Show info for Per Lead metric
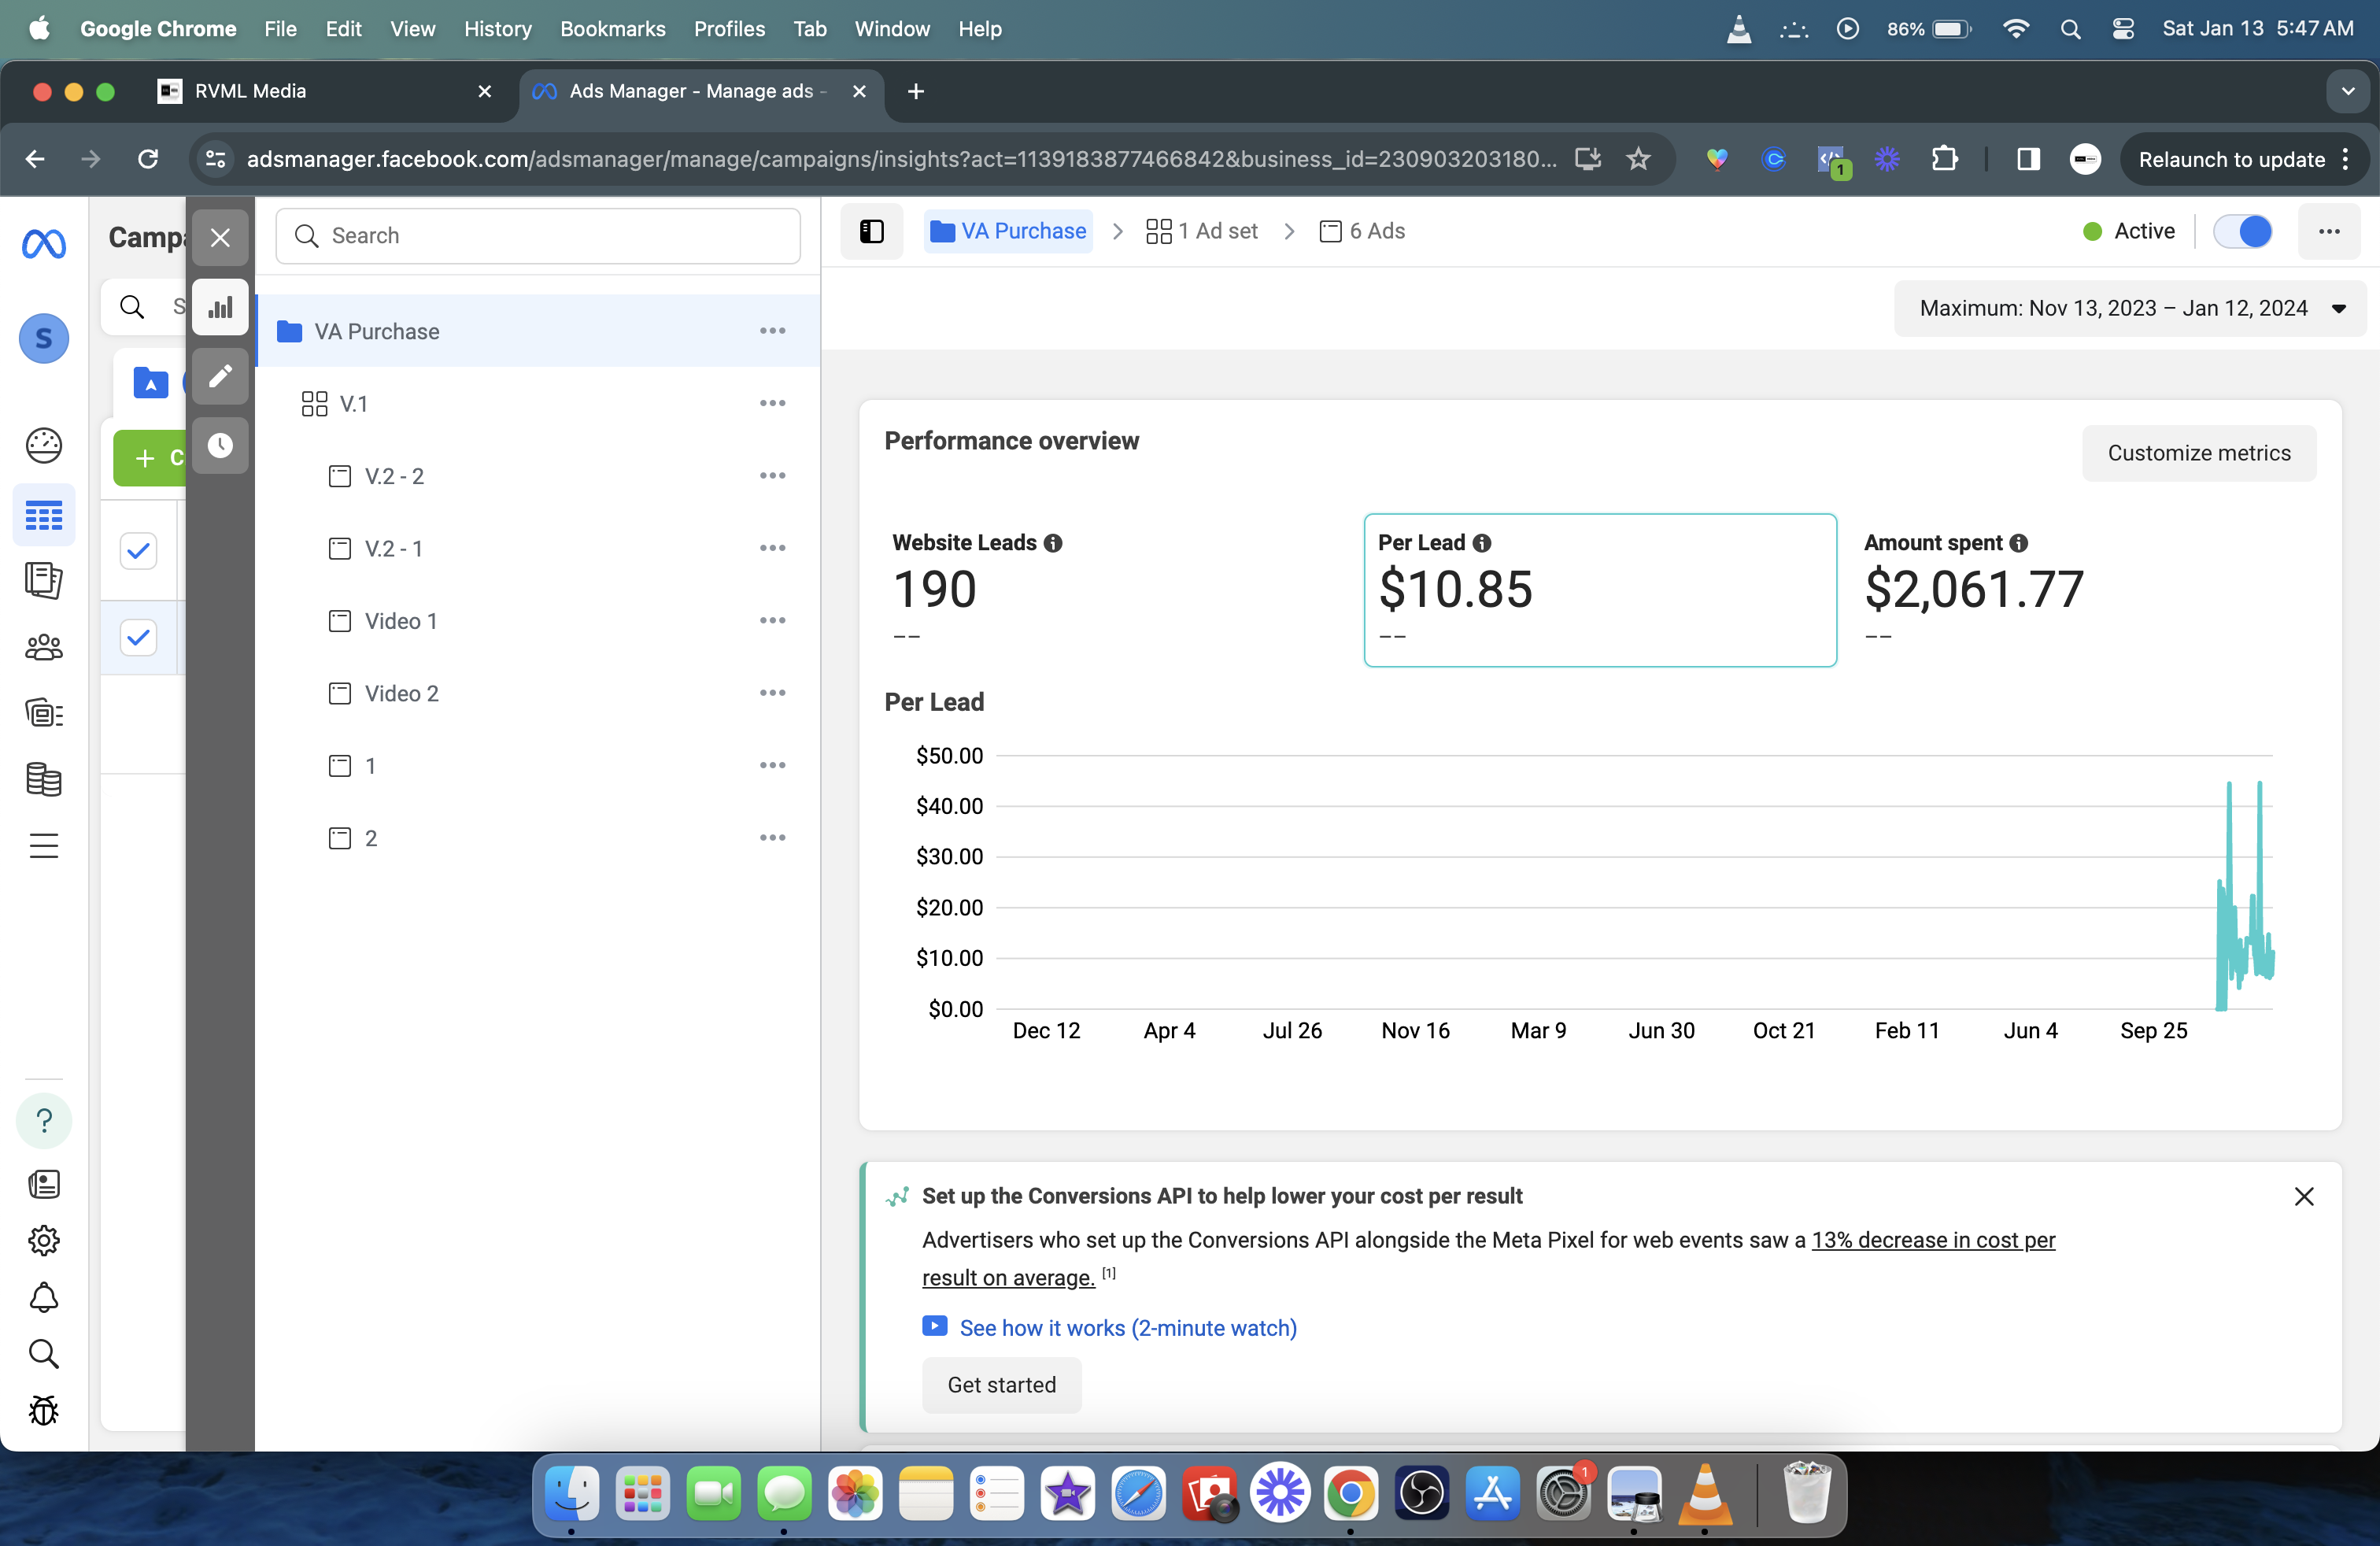Screen dimensions: 2380x1546 tap(1482, 543)
